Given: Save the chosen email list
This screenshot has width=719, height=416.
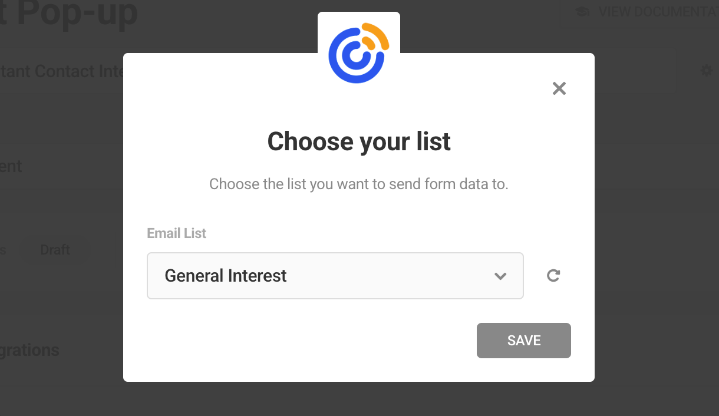Looking at the screenshot, I should [523, 340].
